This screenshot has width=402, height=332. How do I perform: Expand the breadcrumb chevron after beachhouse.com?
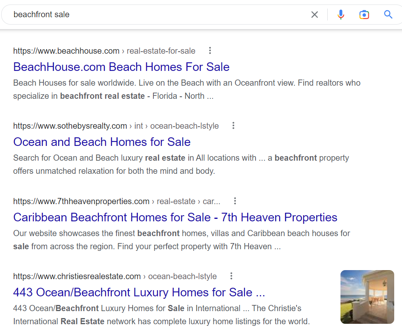pos(123,51)
